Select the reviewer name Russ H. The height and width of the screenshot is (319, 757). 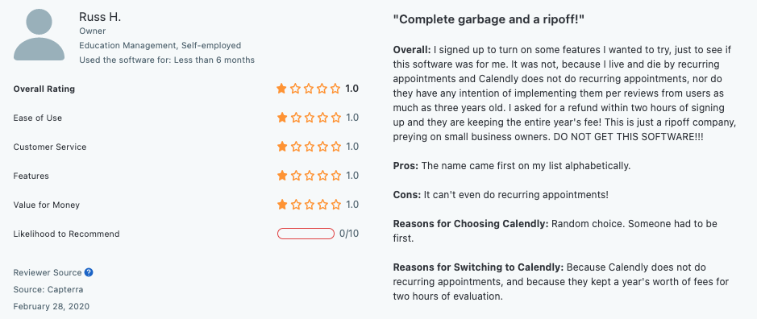coord(100,18)
